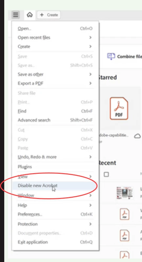The height and width of the screenshot is (262, 142).
Task: Expand the Save as other submenu
Action: (55, 74)
